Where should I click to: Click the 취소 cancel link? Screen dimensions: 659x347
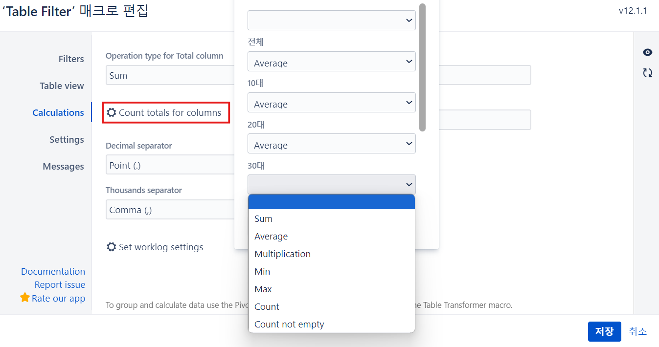pos(637,331)
